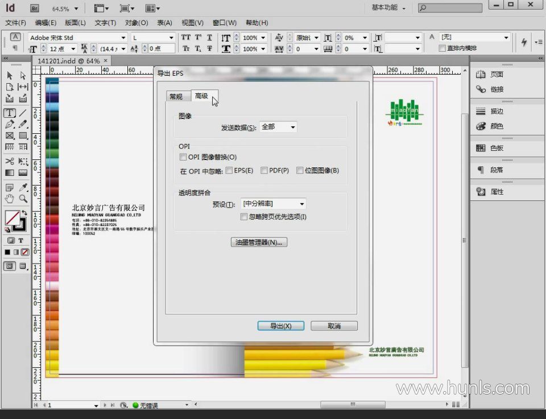Enable OPI 图像替换 checkbox
The height and width of the screenshot is (419, 546).
tap(183, 157)
